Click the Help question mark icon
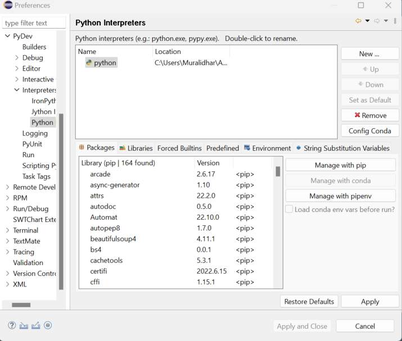 [x=12, y=325]
